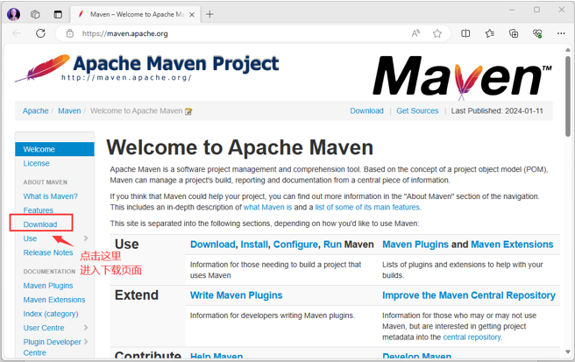Click Last Published: 2024-01-11 text

point(497,110)
